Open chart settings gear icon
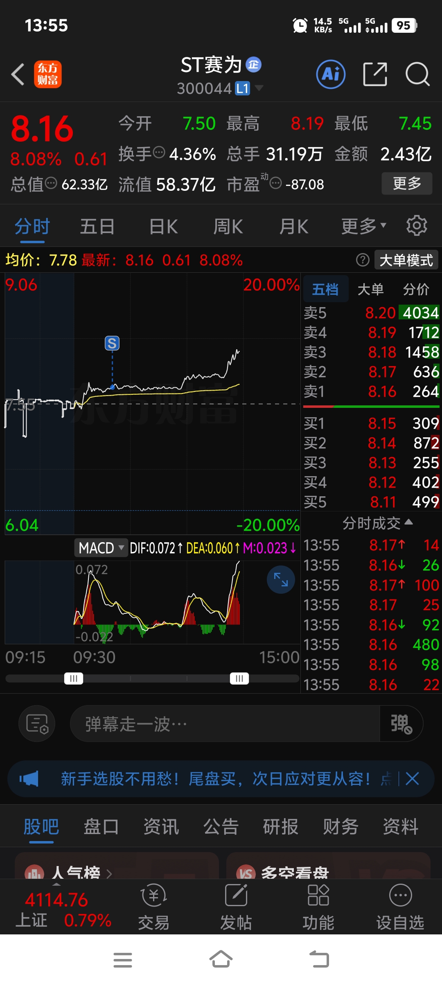The width and height of the screenshot is (442, 986). (417, 226)
